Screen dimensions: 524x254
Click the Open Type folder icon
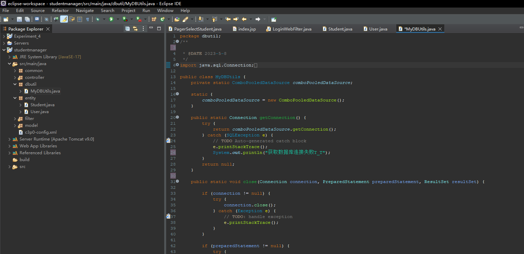(177, 19)
